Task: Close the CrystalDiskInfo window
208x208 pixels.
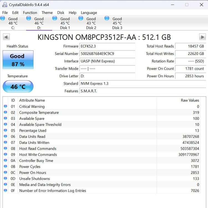Action: point(201,5)
